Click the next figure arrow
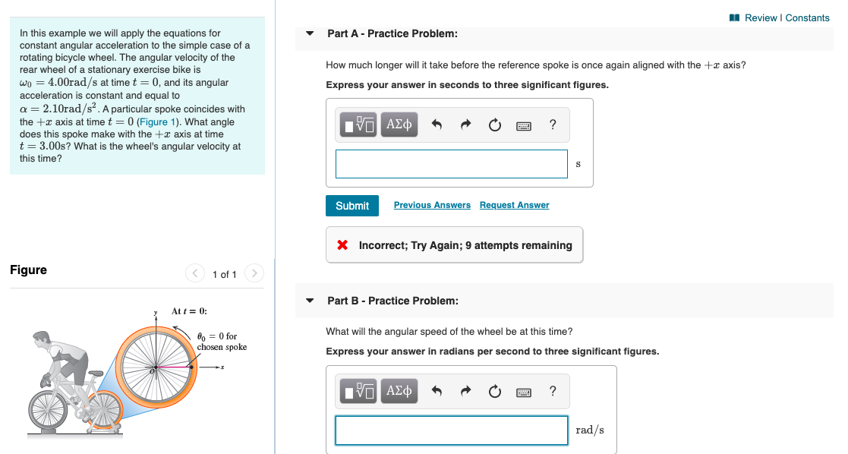This screenshot has width=848, height=454. tap(254, 273)
